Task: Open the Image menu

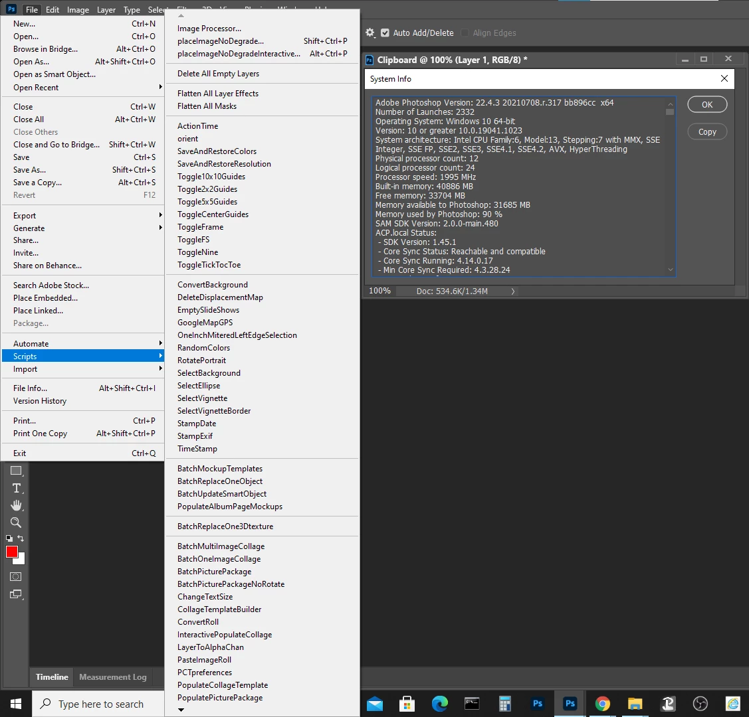Action: click(x=78, y=9)
